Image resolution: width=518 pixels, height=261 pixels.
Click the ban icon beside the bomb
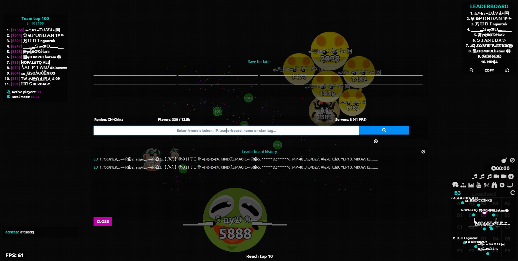[512, 160]
